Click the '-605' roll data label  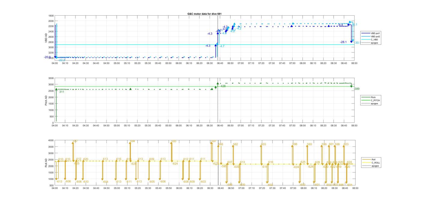(x=152, y=182)
